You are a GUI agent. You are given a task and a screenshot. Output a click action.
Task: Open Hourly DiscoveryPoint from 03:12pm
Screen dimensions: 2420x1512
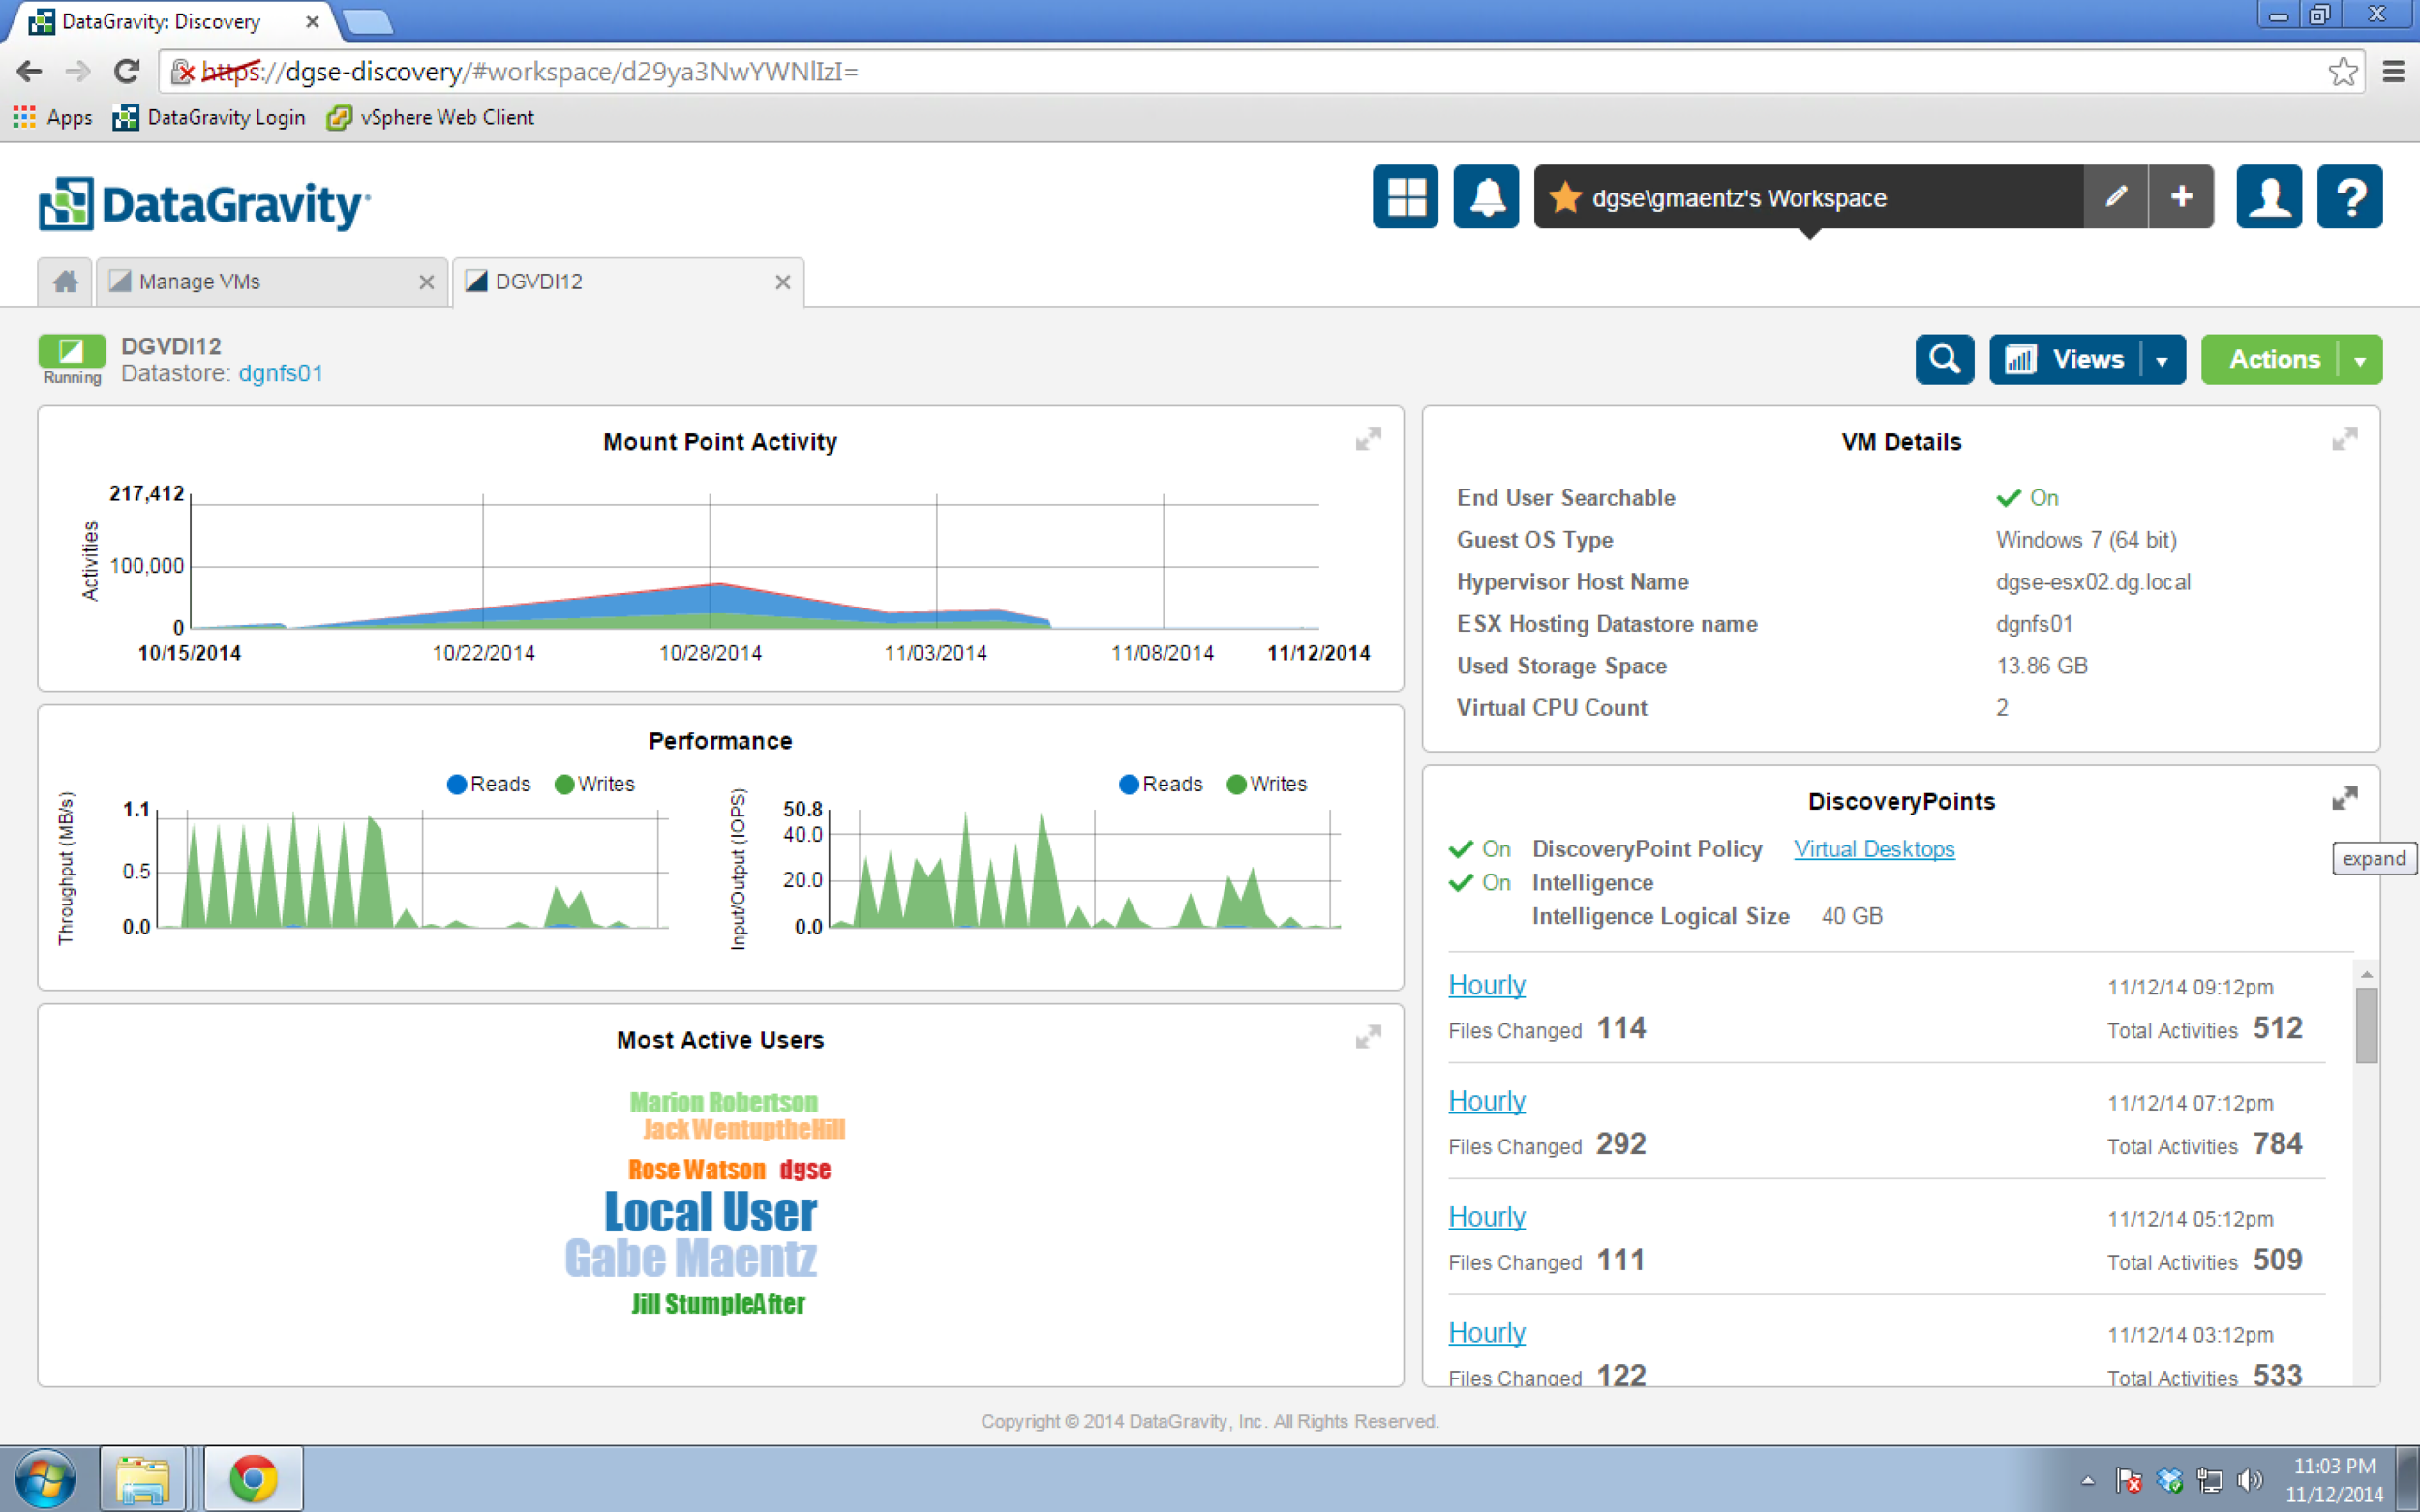click(1487, 1332)
